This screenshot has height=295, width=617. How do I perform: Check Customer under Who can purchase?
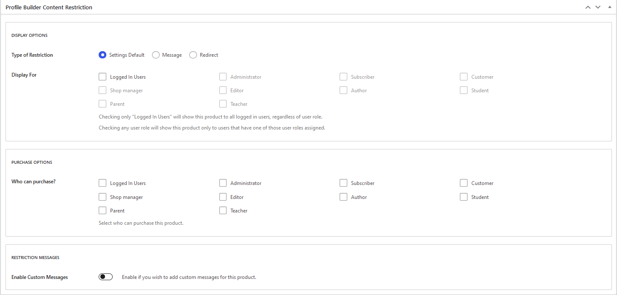[464, 183]
